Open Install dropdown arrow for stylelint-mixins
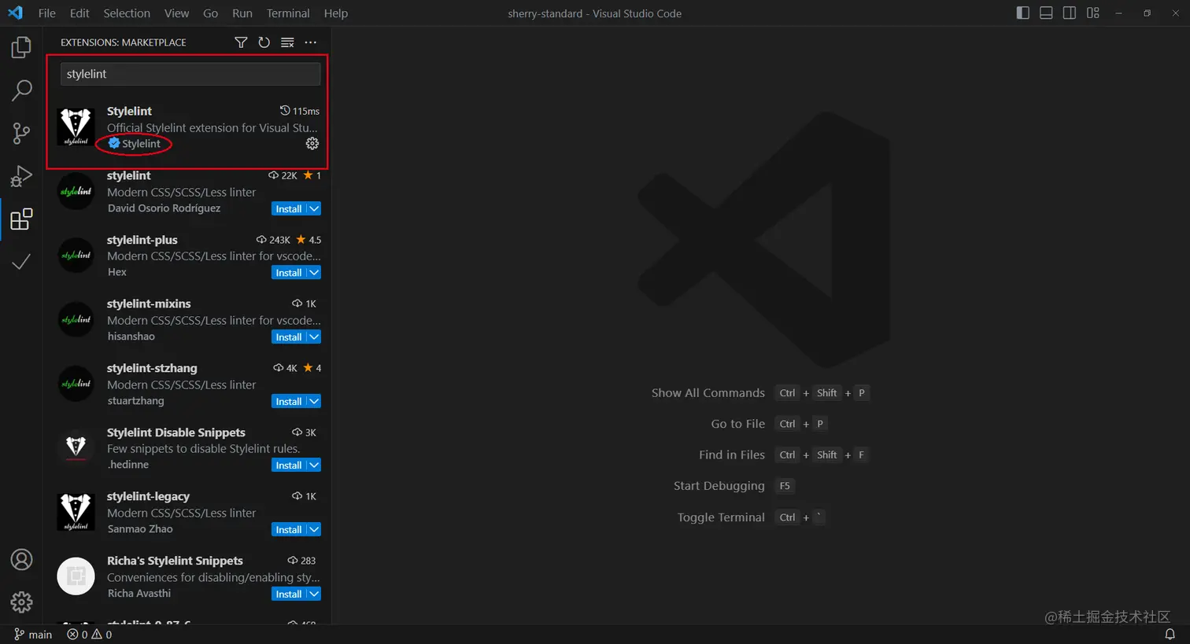 click(314, 337)
